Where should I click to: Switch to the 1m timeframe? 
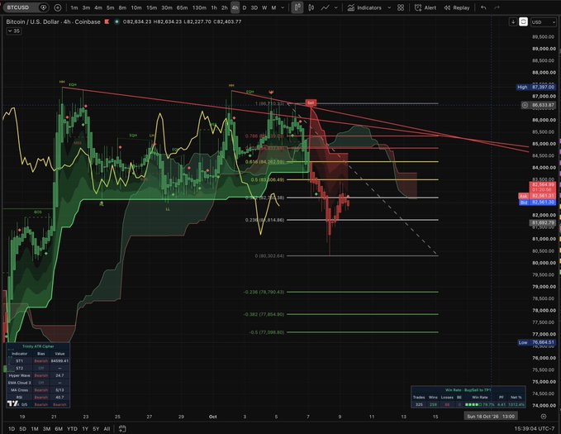(74, 7)
